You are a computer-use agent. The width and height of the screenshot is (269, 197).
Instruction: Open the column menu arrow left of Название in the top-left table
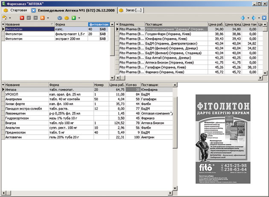[x=3, y=24]
